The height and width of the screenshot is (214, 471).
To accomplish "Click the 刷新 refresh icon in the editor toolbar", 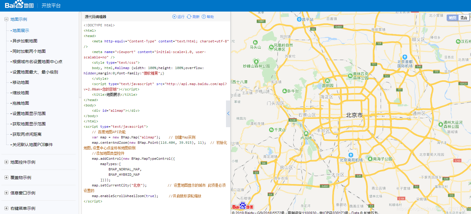I will 189,17.
